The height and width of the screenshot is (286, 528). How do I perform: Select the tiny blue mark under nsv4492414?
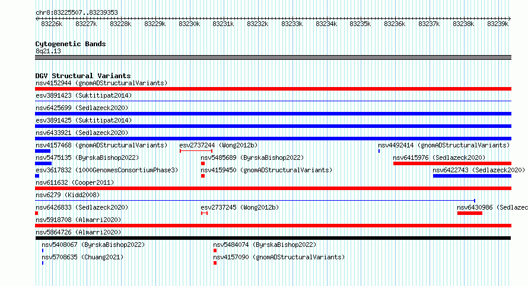point(379,151)
